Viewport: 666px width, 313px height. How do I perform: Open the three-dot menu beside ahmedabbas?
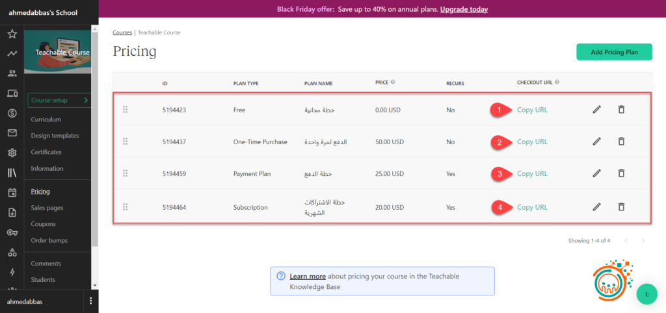click(x=91, y=301)
